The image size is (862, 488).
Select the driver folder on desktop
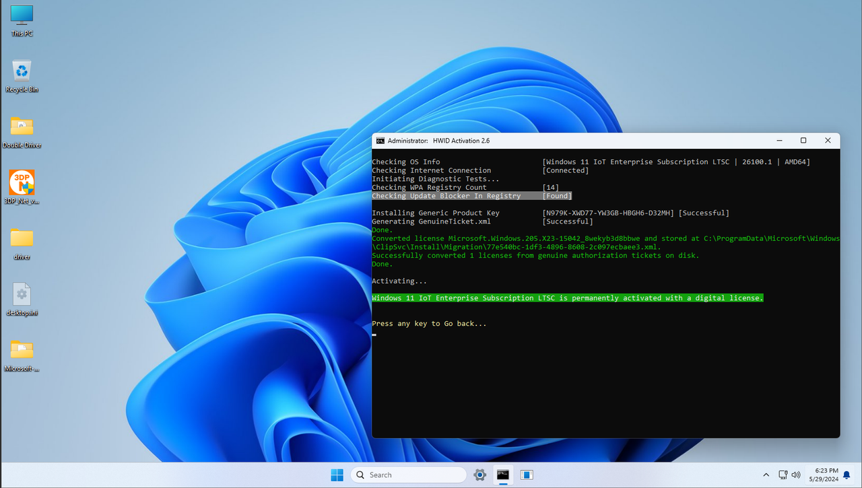point(22,244)
